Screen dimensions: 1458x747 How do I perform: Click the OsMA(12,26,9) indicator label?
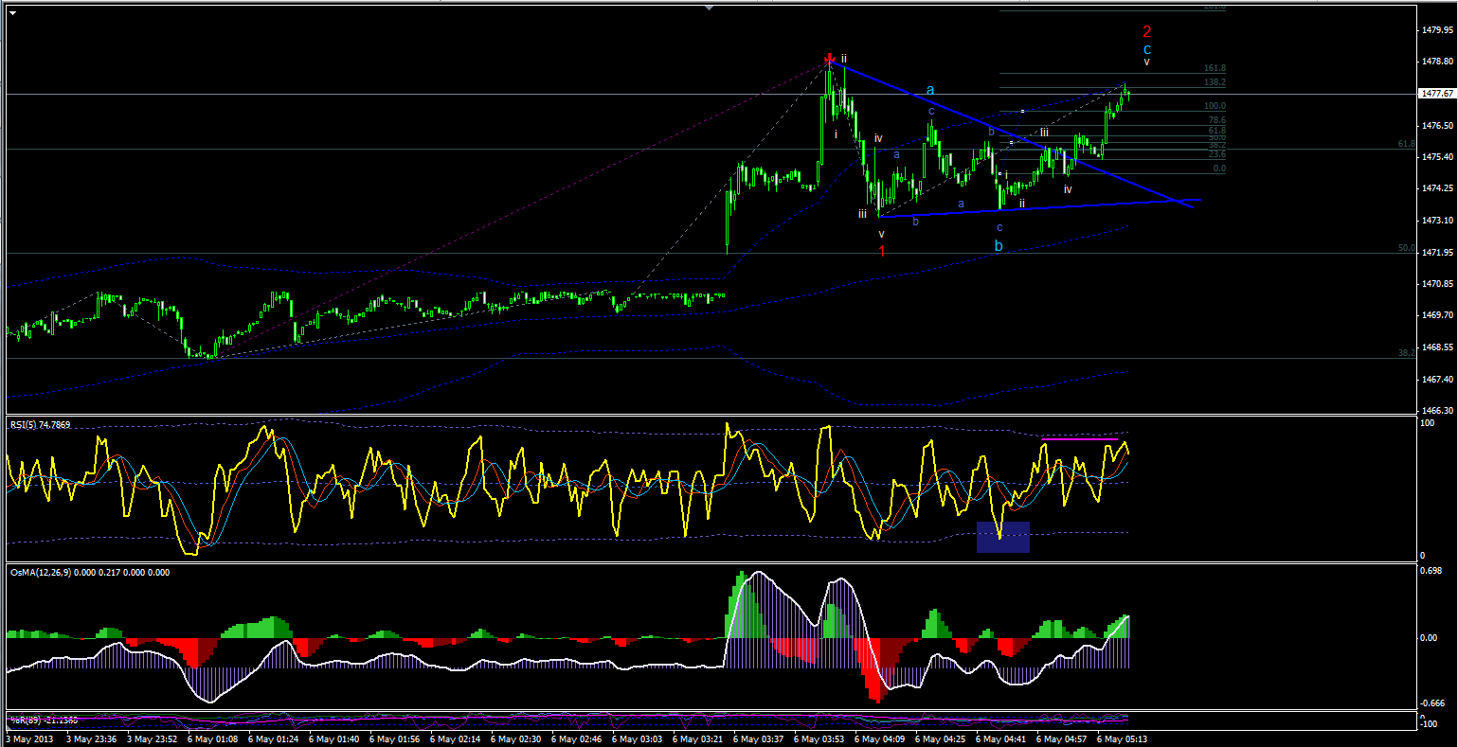(90, 572)
